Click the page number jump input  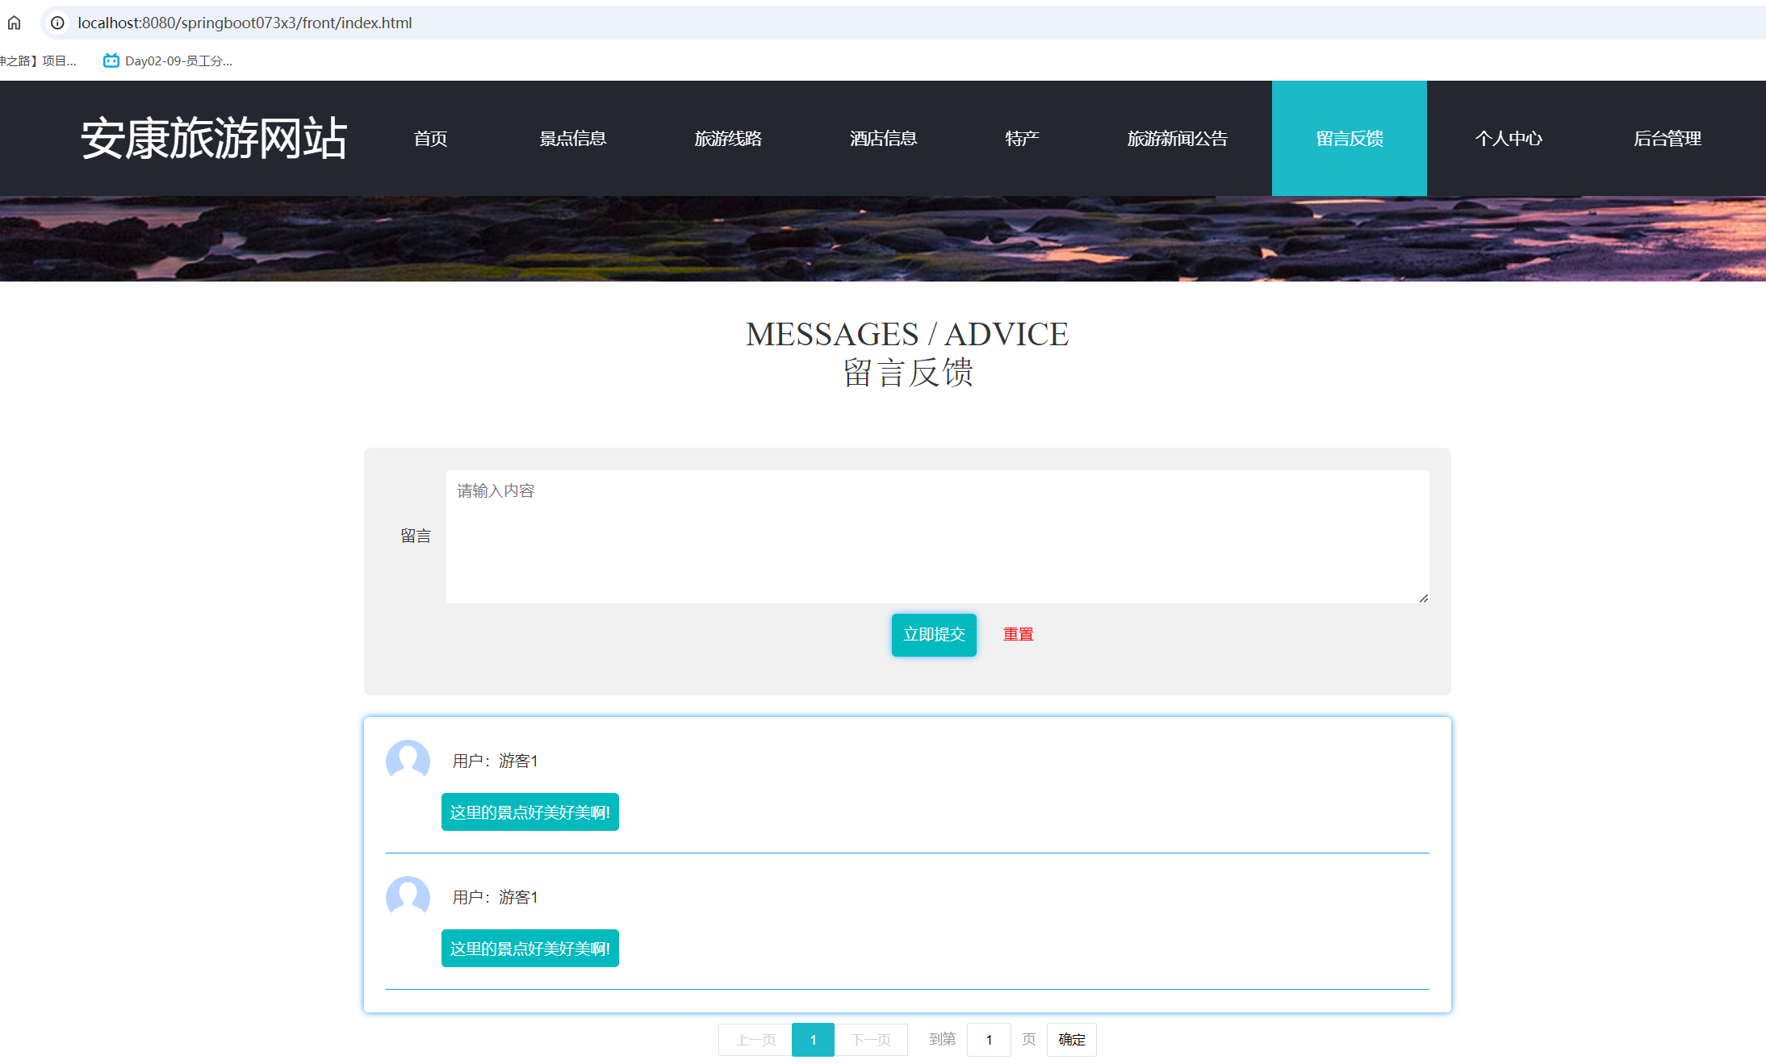pyautogui.click(x=988, y=1040)
